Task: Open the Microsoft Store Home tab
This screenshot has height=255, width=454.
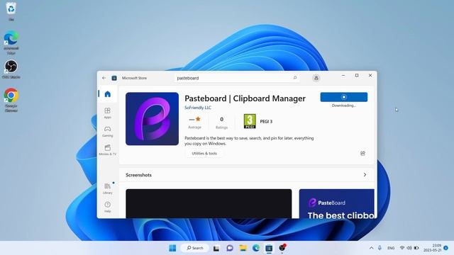Action: tap(107, 94)
